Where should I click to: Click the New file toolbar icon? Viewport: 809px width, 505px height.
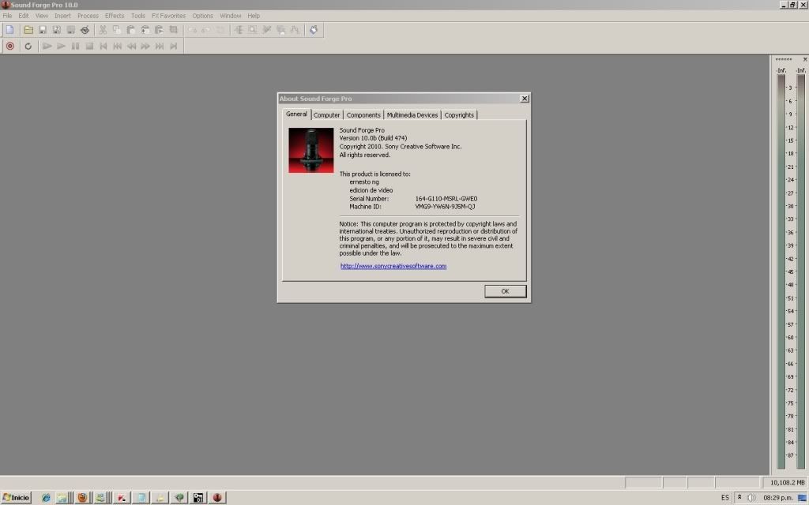coord(9,30)
